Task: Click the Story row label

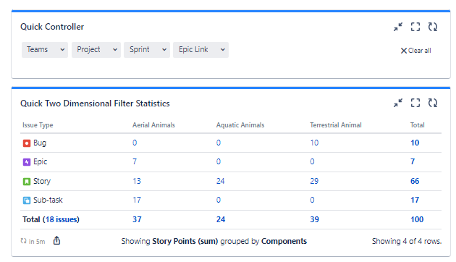Action: tap(42, 181)
